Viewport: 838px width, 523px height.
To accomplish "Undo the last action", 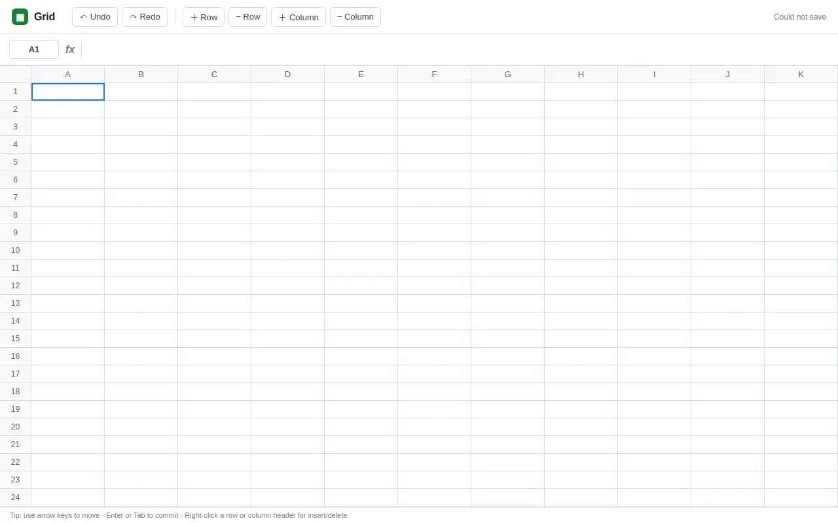I will (x=95, y=17).
